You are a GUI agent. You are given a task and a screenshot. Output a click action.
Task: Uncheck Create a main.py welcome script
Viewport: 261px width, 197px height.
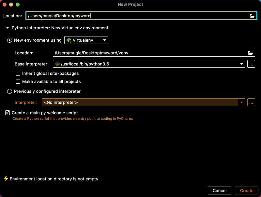coord(8,113)
